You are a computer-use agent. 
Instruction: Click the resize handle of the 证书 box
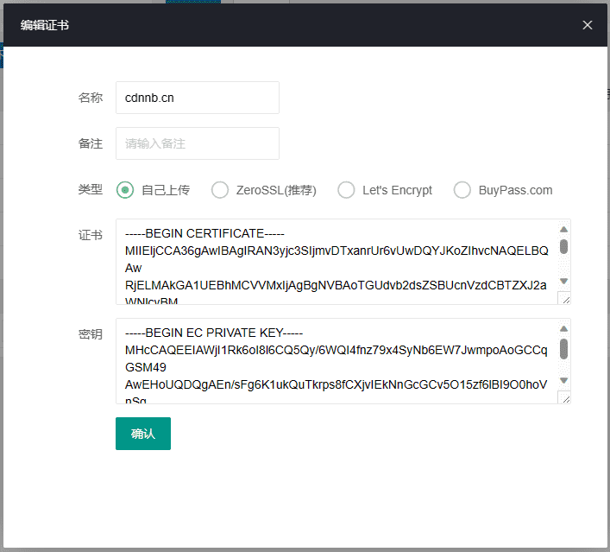[564, 298]
